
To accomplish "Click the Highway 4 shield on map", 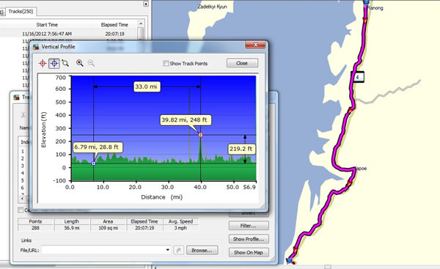I will point(357,77).
